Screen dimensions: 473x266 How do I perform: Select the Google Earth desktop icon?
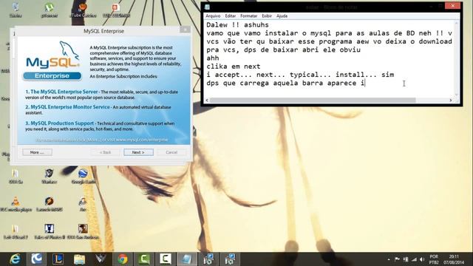pyautogui.click(x=83, y=177)
